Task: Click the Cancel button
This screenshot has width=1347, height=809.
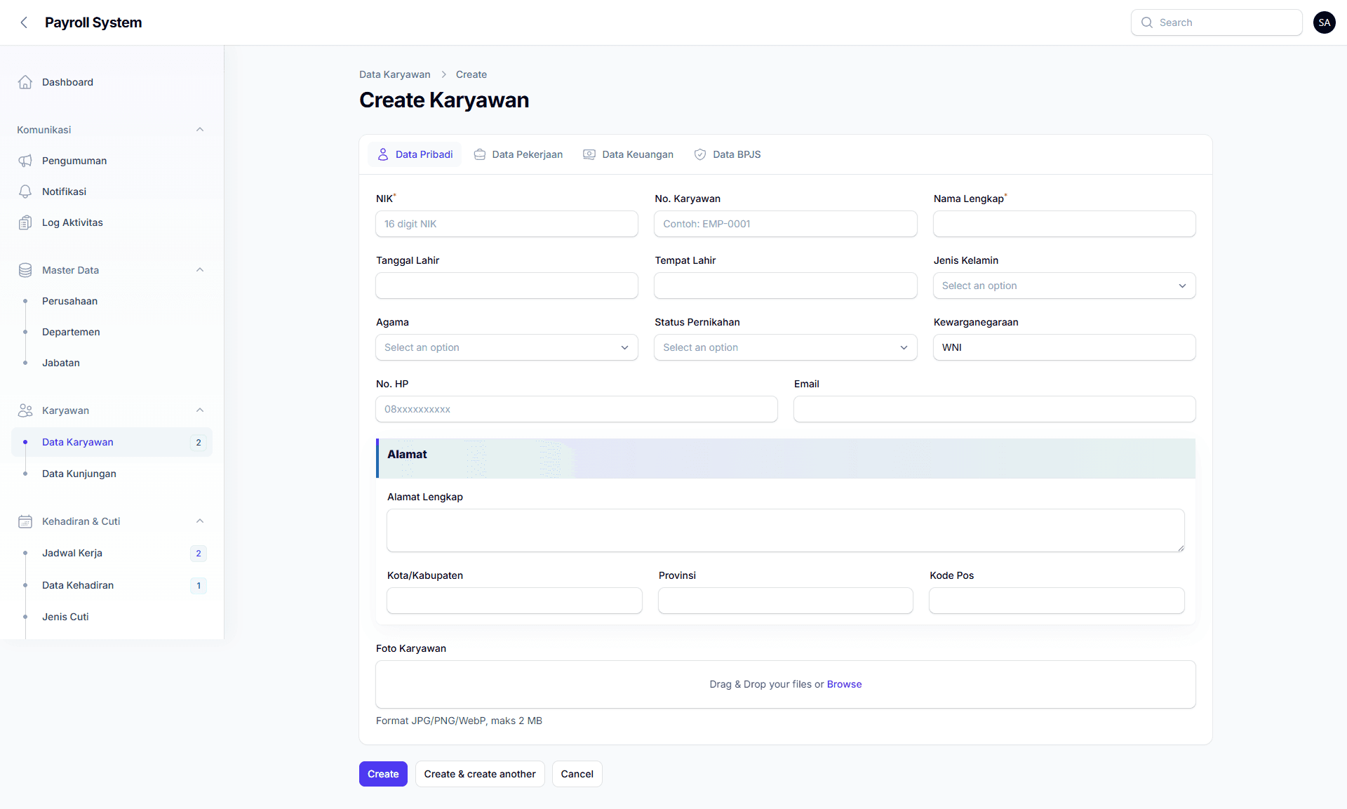Action: tap(577, 774)
